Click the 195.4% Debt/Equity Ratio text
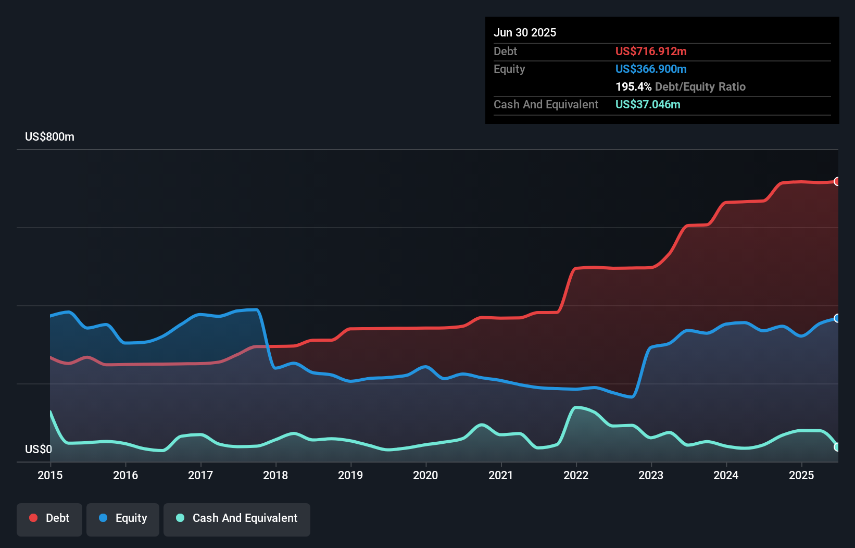 [x=681, y=86]
